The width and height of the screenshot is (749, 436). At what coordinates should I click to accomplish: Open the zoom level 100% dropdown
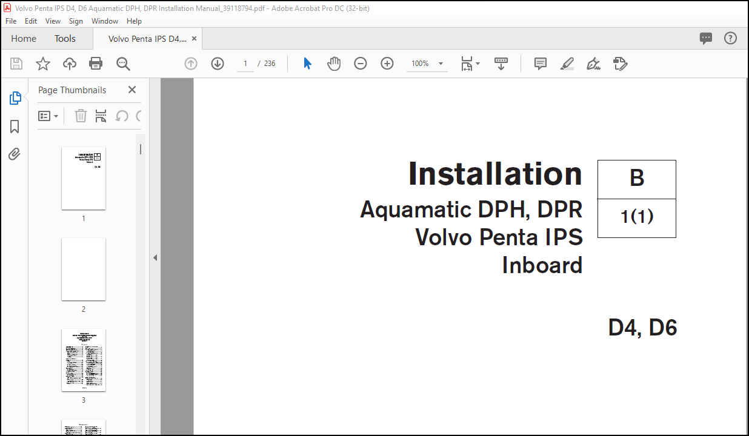pos(427,64)
